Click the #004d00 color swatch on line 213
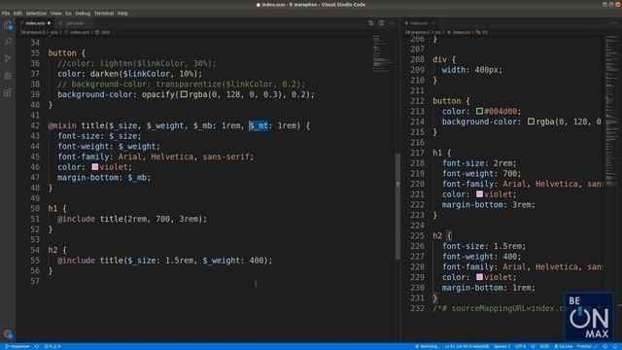The height and width of the screenshot is (350, 622). (479, 111)
